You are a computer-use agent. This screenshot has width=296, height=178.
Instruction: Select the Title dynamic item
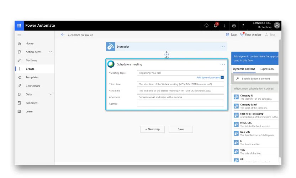[x=256, y=152]
